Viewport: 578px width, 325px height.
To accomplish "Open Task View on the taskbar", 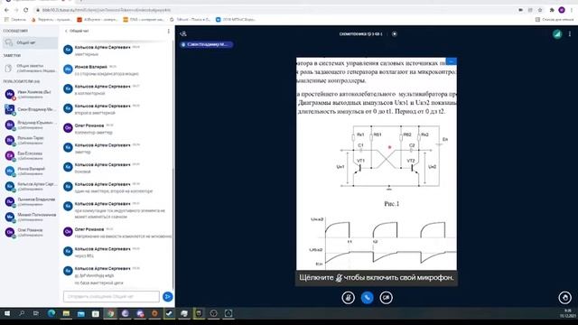I will coord(36,313).
